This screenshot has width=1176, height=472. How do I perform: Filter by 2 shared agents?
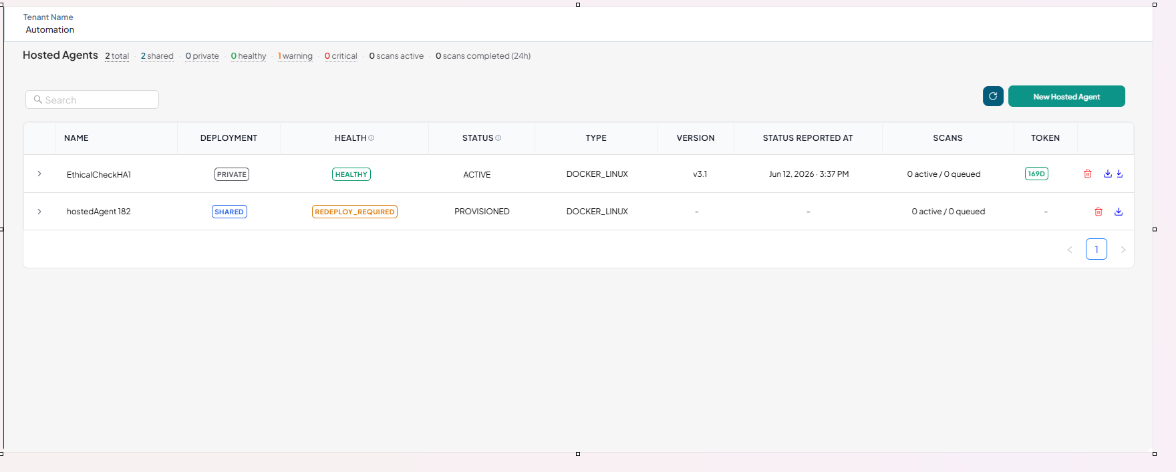pyautogui.click(x=157, y=56)
